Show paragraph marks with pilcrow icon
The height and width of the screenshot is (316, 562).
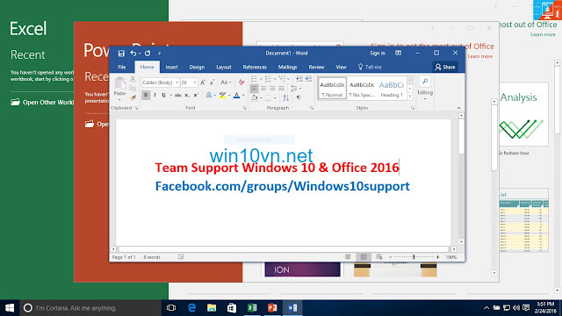[299, 97]
